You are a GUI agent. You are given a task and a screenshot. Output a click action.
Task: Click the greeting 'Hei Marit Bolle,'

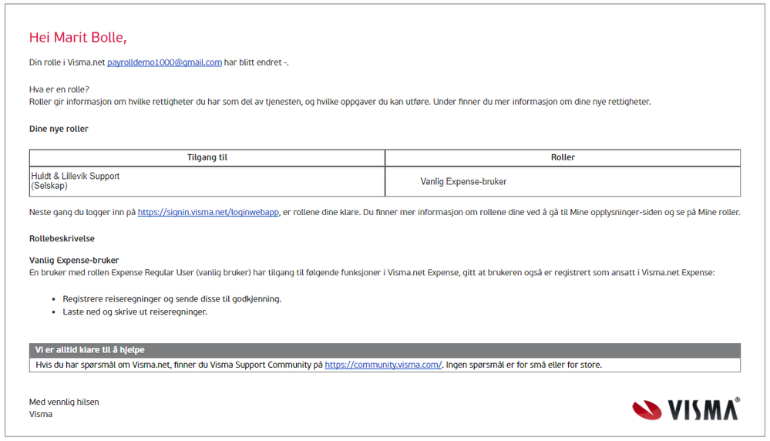(x=78, y=37)
